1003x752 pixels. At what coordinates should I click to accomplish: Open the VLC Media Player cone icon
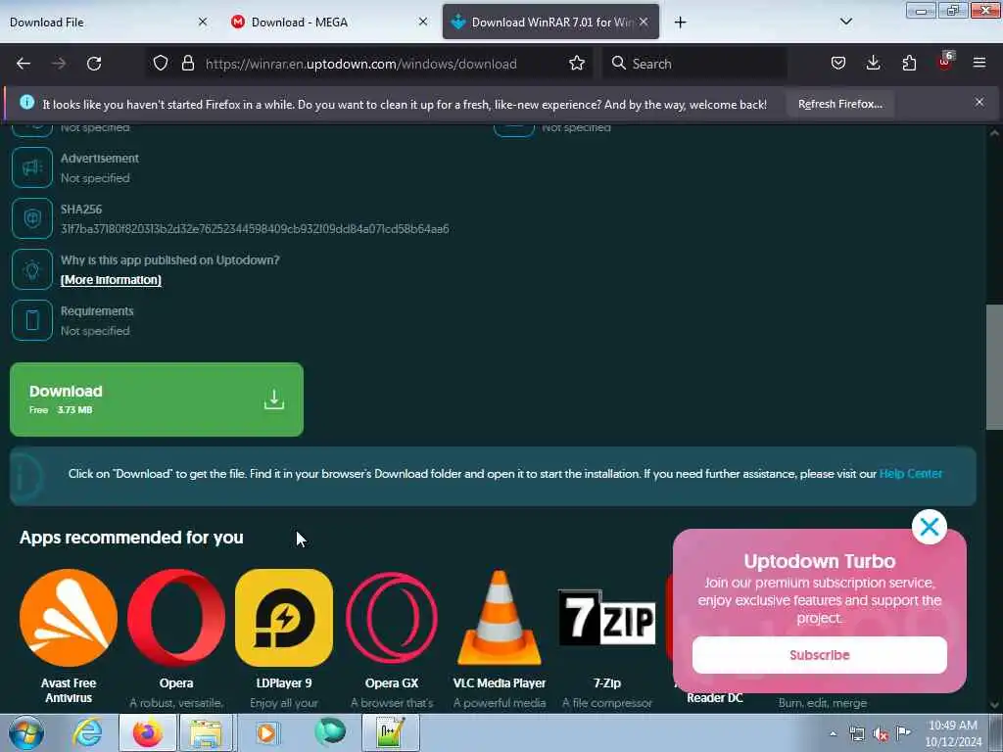[x=499, y=618]
